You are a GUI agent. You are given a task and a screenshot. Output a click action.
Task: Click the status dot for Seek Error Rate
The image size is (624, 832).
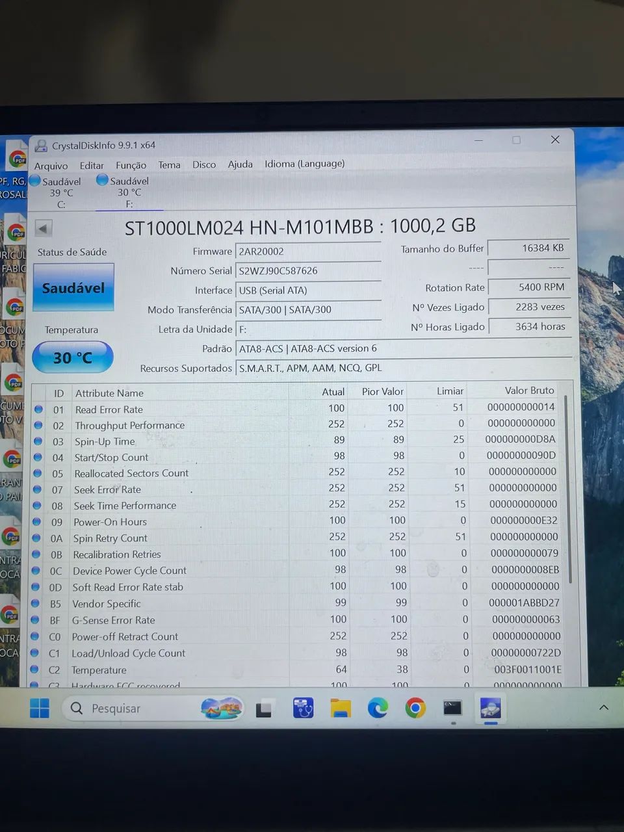point(37,489)
